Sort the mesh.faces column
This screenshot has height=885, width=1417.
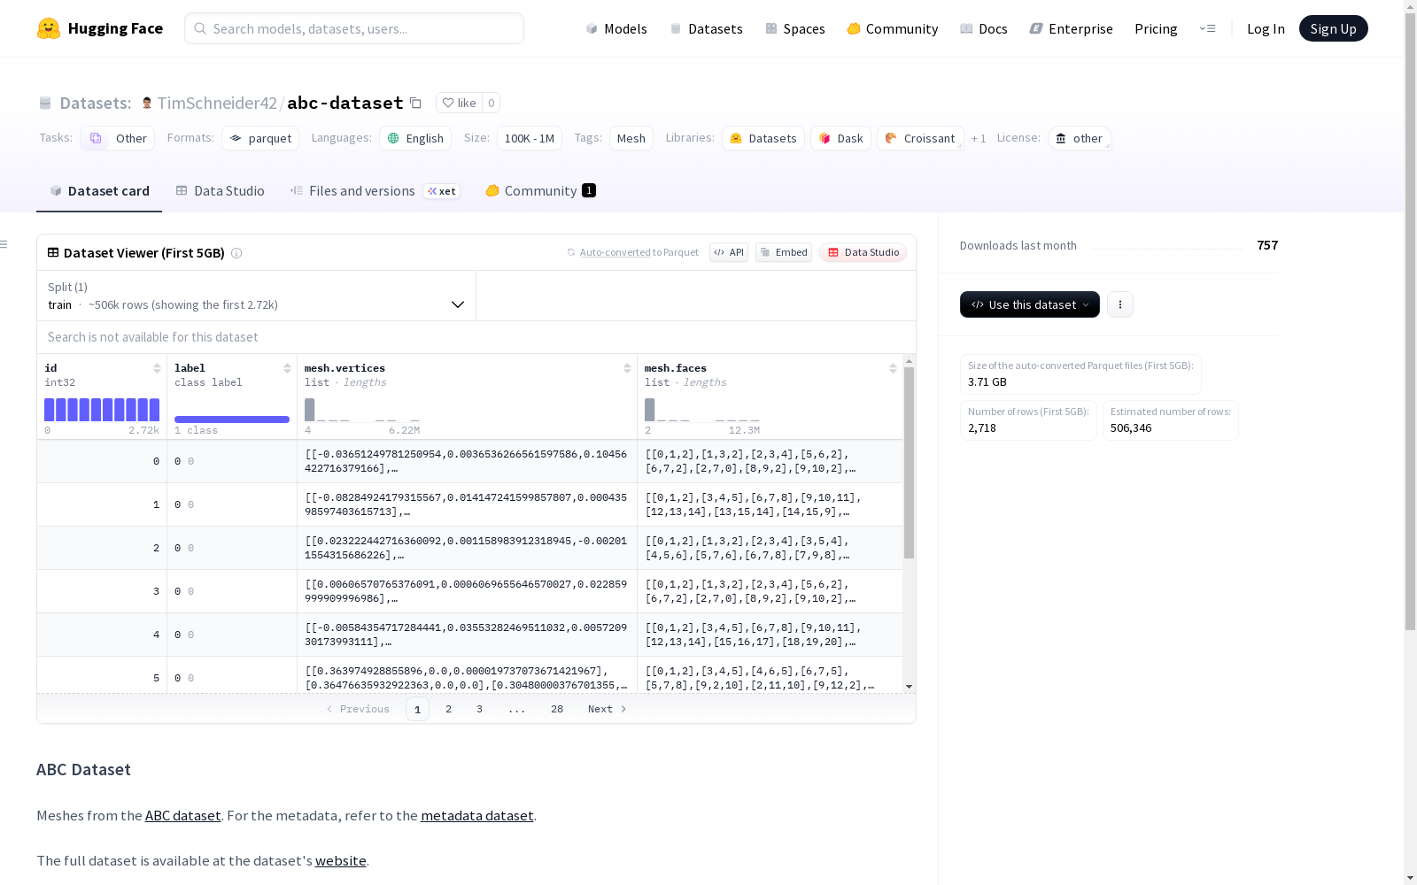coord(893,368)
